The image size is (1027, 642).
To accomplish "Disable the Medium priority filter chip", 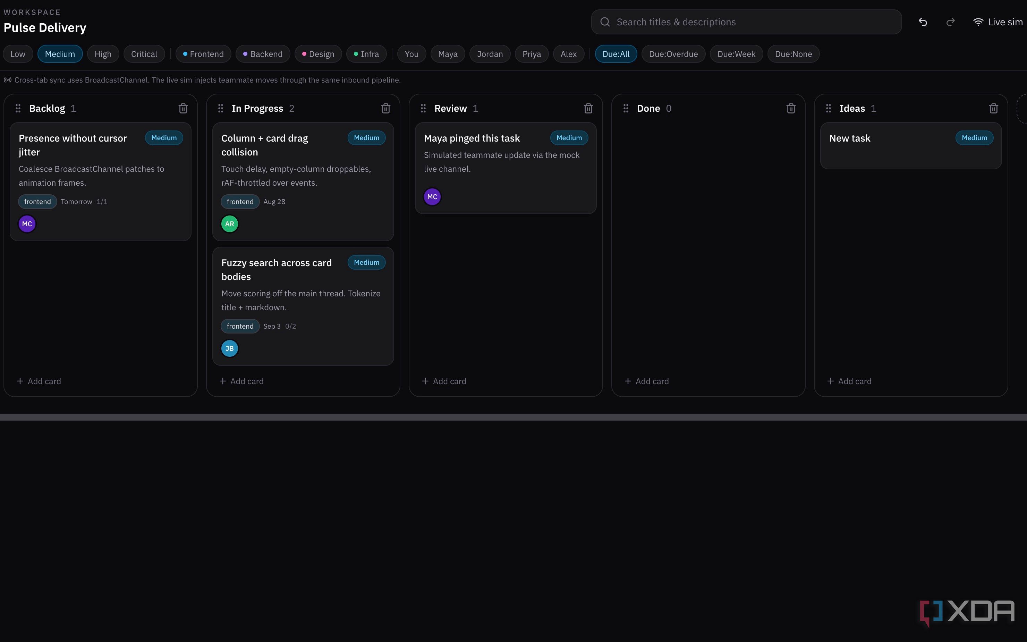I will (x=60, y=54).
